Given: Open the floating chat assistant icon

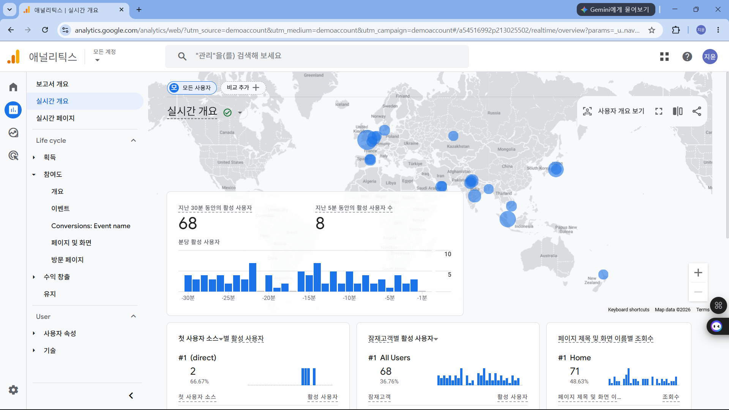Looking at the screenshot, I should click(716, 326).
